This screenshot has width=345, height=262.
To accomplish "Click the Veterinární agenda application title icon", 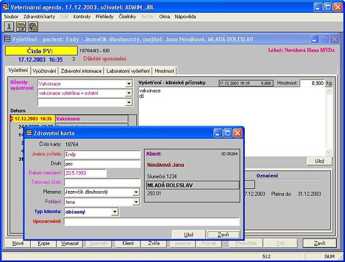I will coord(6,7).
